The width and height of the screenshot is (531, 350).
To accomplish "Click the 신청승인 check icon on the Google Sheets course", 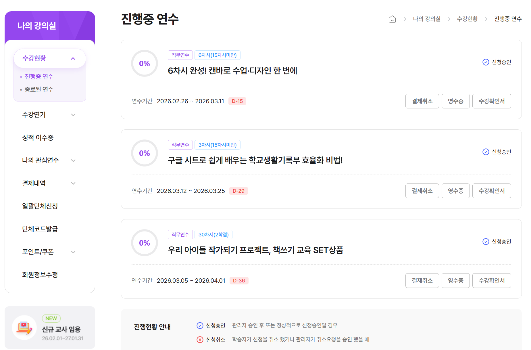I will [x=486, y=152].
